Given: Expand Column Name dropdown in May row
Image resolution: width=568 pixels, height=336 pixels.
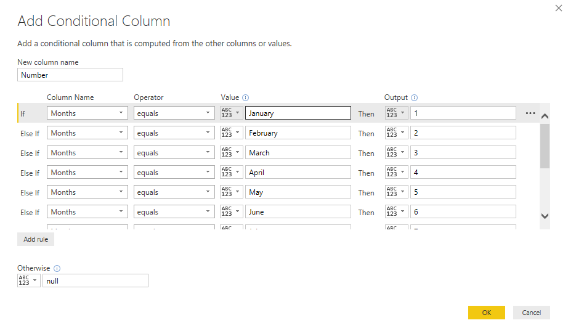Looking at the screenshot, I should click(87, 192).
